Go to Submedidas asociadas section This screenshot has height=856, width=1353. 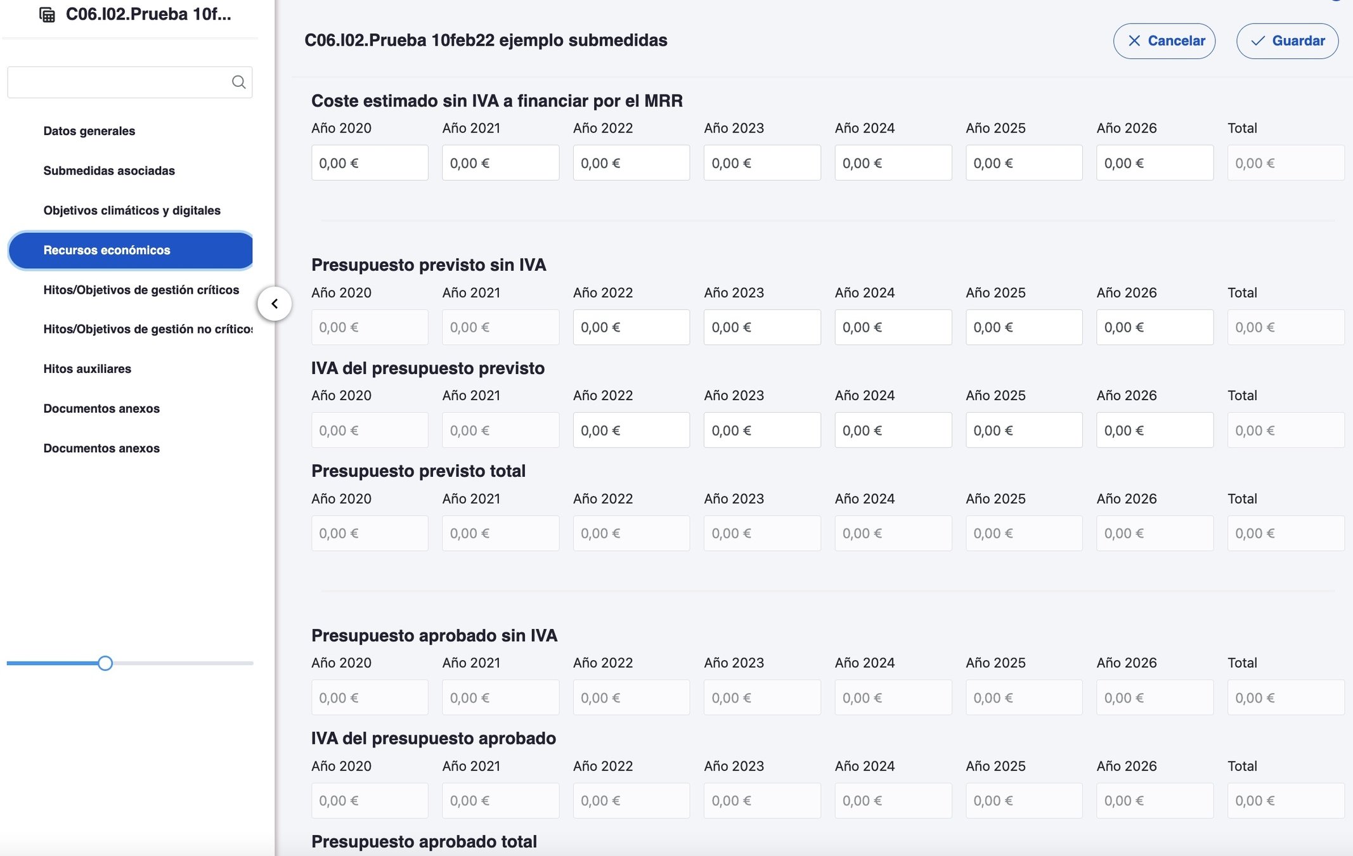tap(109, 171)
